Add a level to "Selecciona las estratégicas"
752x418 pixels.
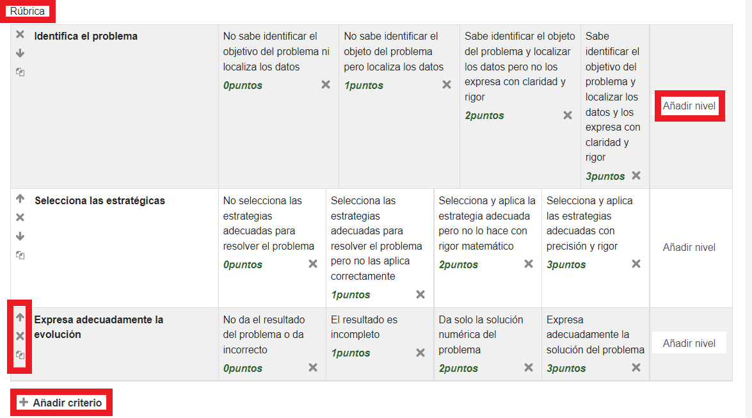(x=689, y=247)
